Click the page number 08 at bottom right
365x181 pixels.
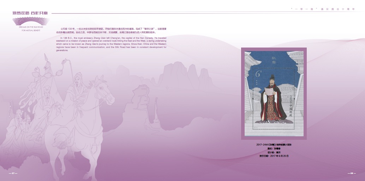click(352, 173)
